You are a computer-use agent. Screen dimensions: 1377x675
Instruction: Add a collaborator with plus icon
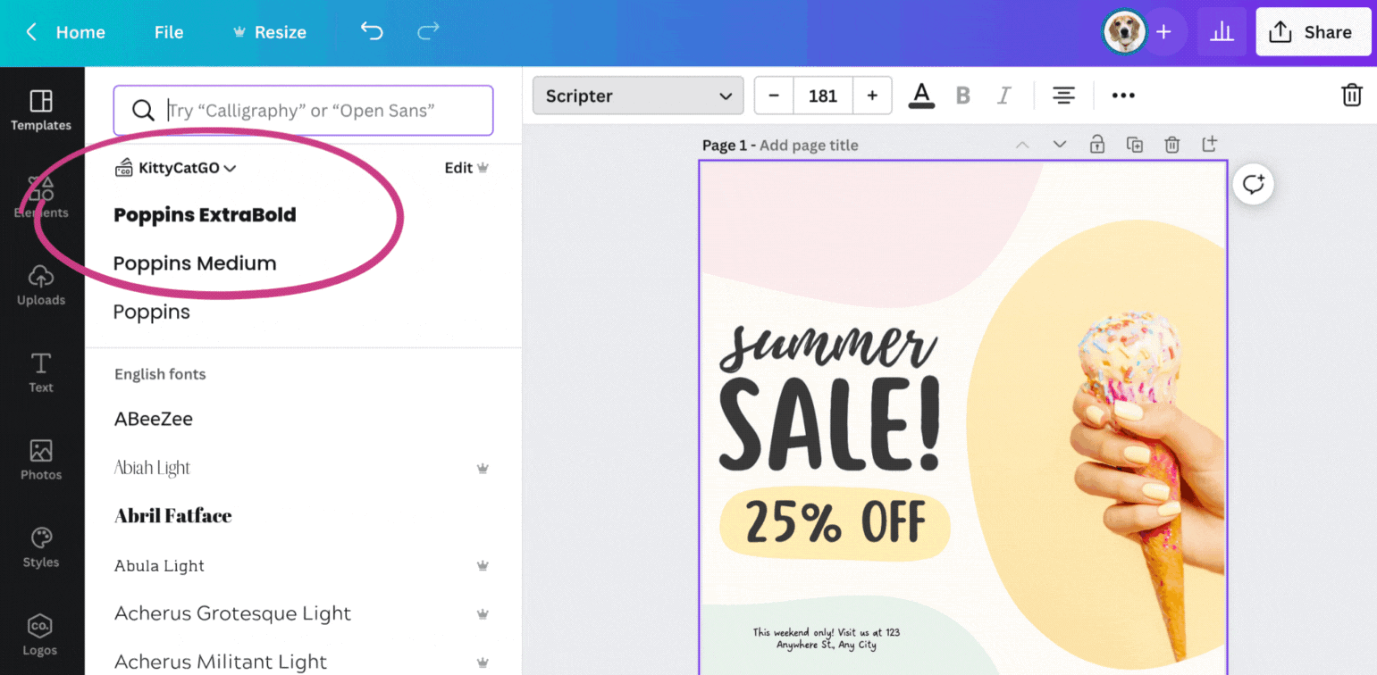pyautogui.click(x=1163, y=32)
